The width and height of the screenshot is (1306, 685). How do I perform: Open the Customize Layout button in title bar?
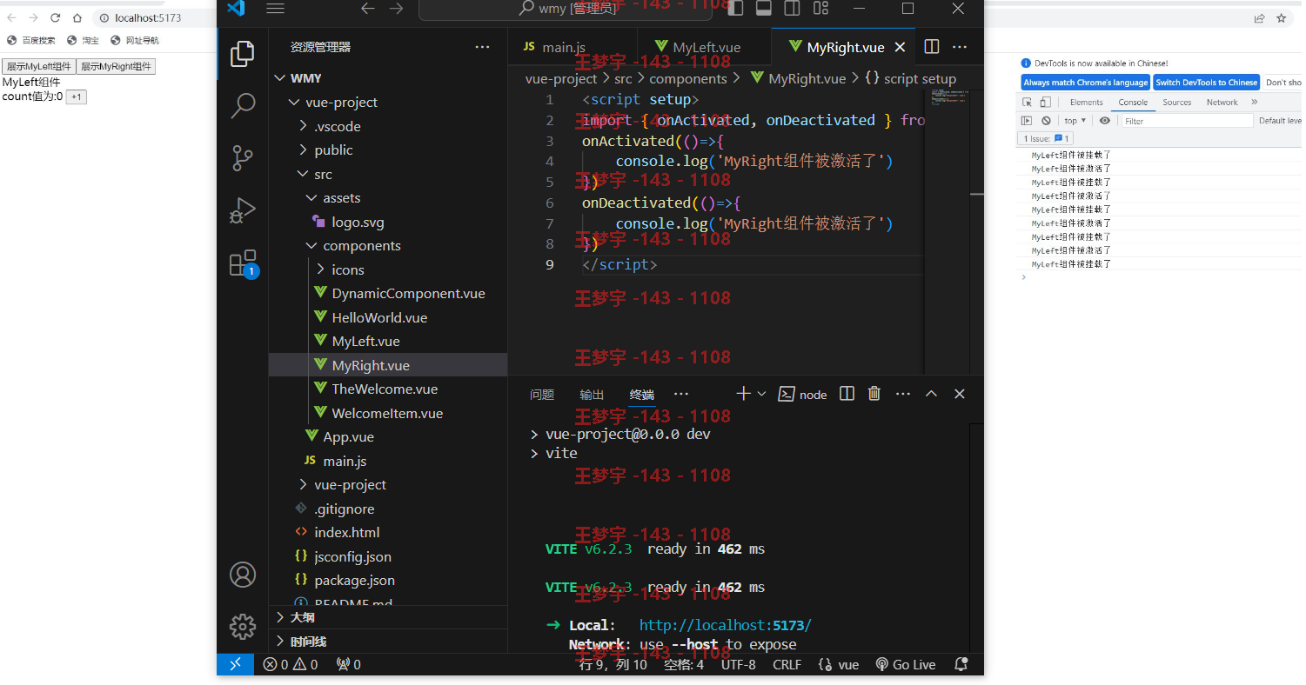tap(820, 9)
